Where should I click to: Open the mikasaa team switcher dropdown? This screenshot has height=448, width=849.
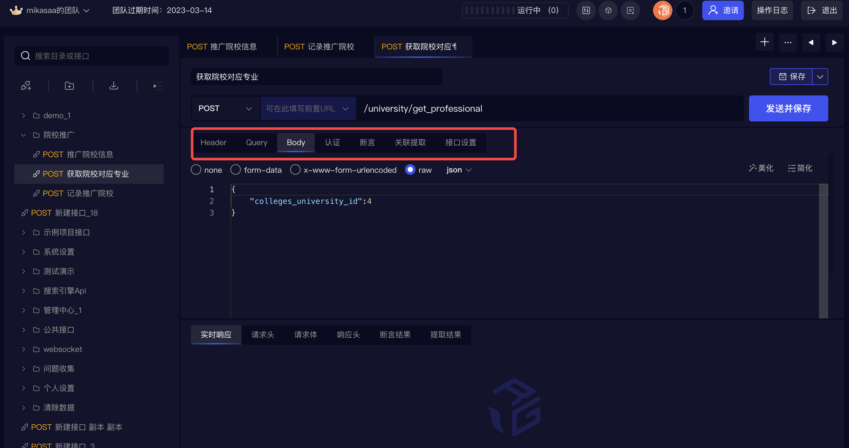(x=86, y=10)
